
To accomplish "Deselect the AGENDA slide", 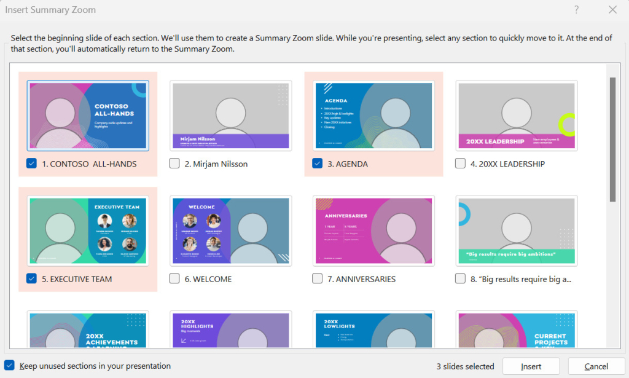I will point(317,163).
